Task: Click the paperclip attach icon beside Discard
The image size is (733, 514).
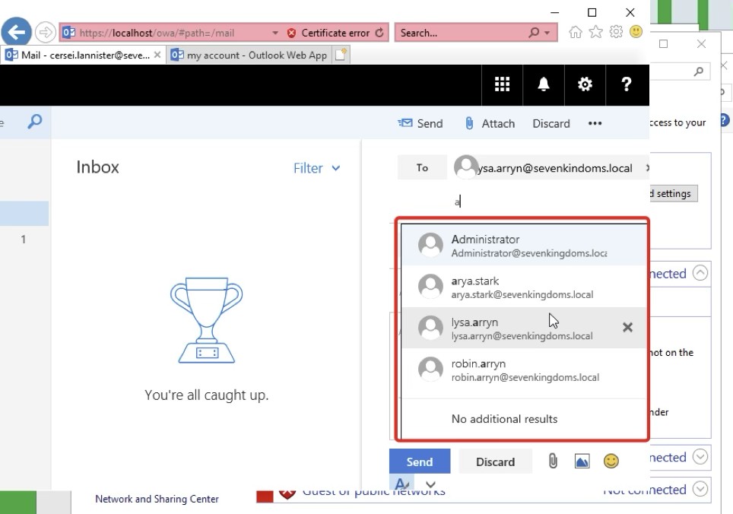Action: tap(554, 461)
